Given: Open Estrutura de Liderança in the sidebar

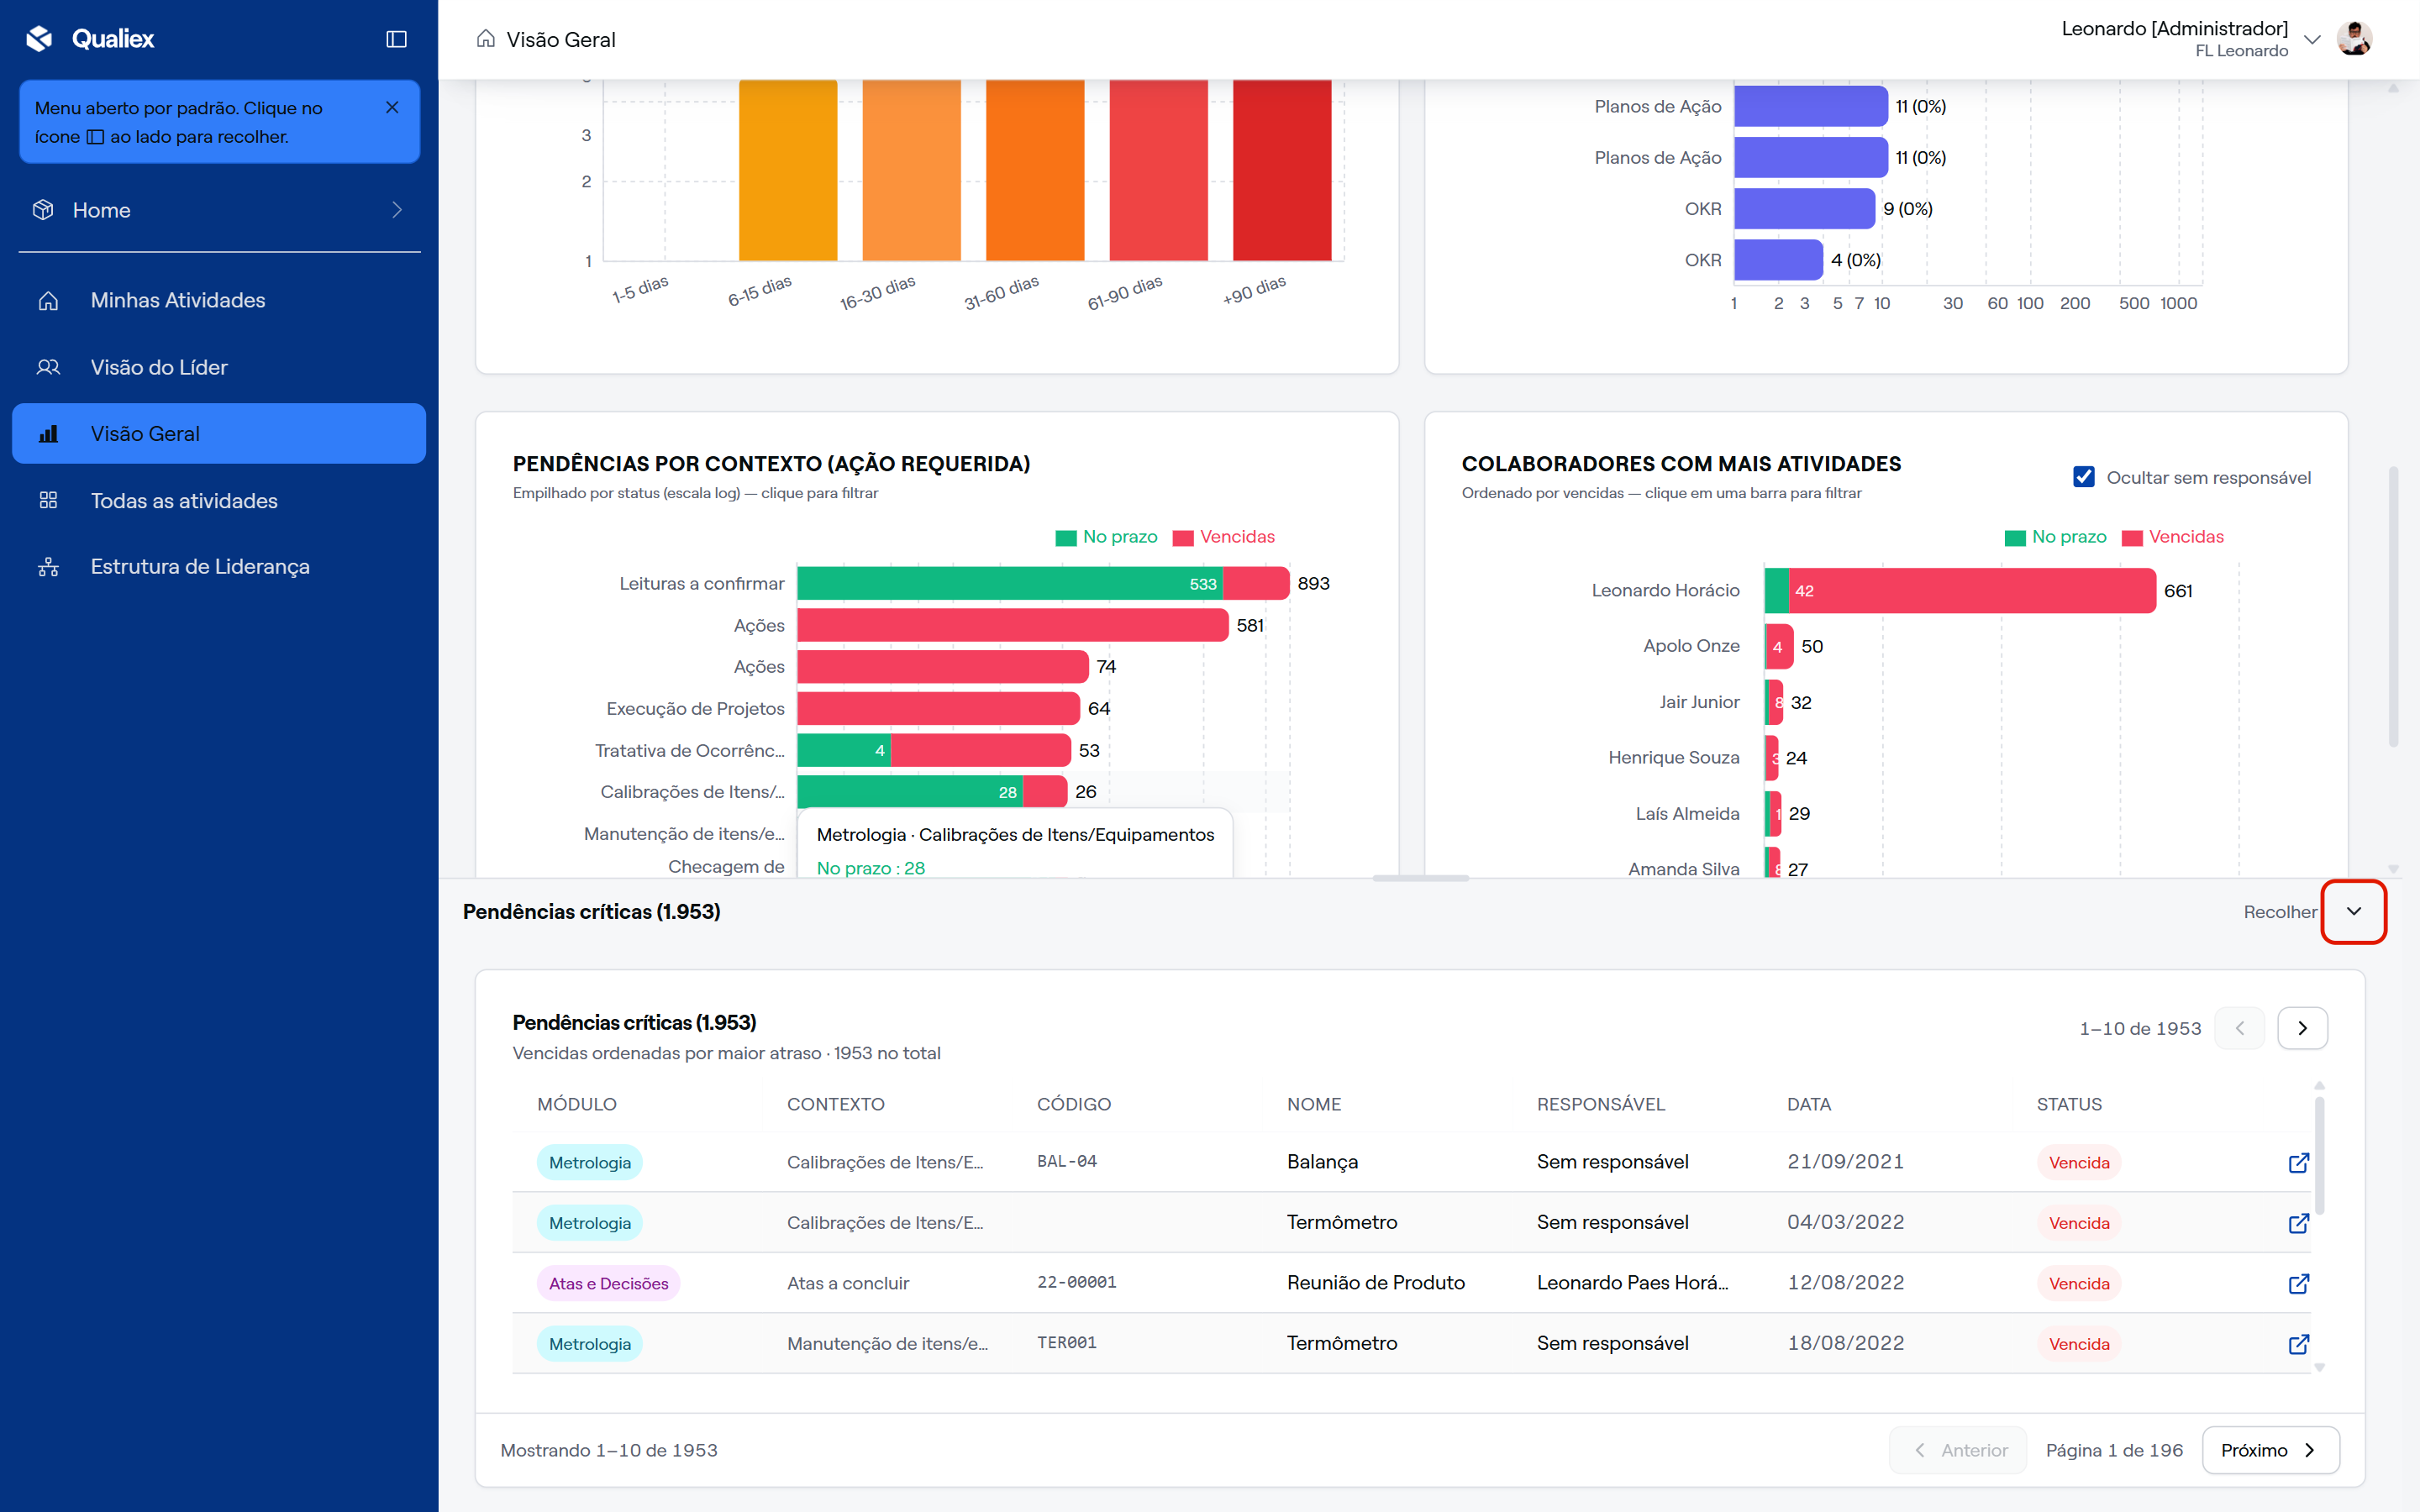Looking at the screenshot, I should point(219,566).
